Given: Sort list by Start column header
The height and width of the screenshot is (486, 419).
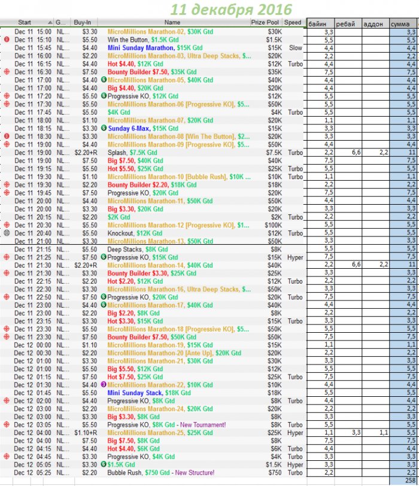Looking at the screenshot, I should point(27,22).
